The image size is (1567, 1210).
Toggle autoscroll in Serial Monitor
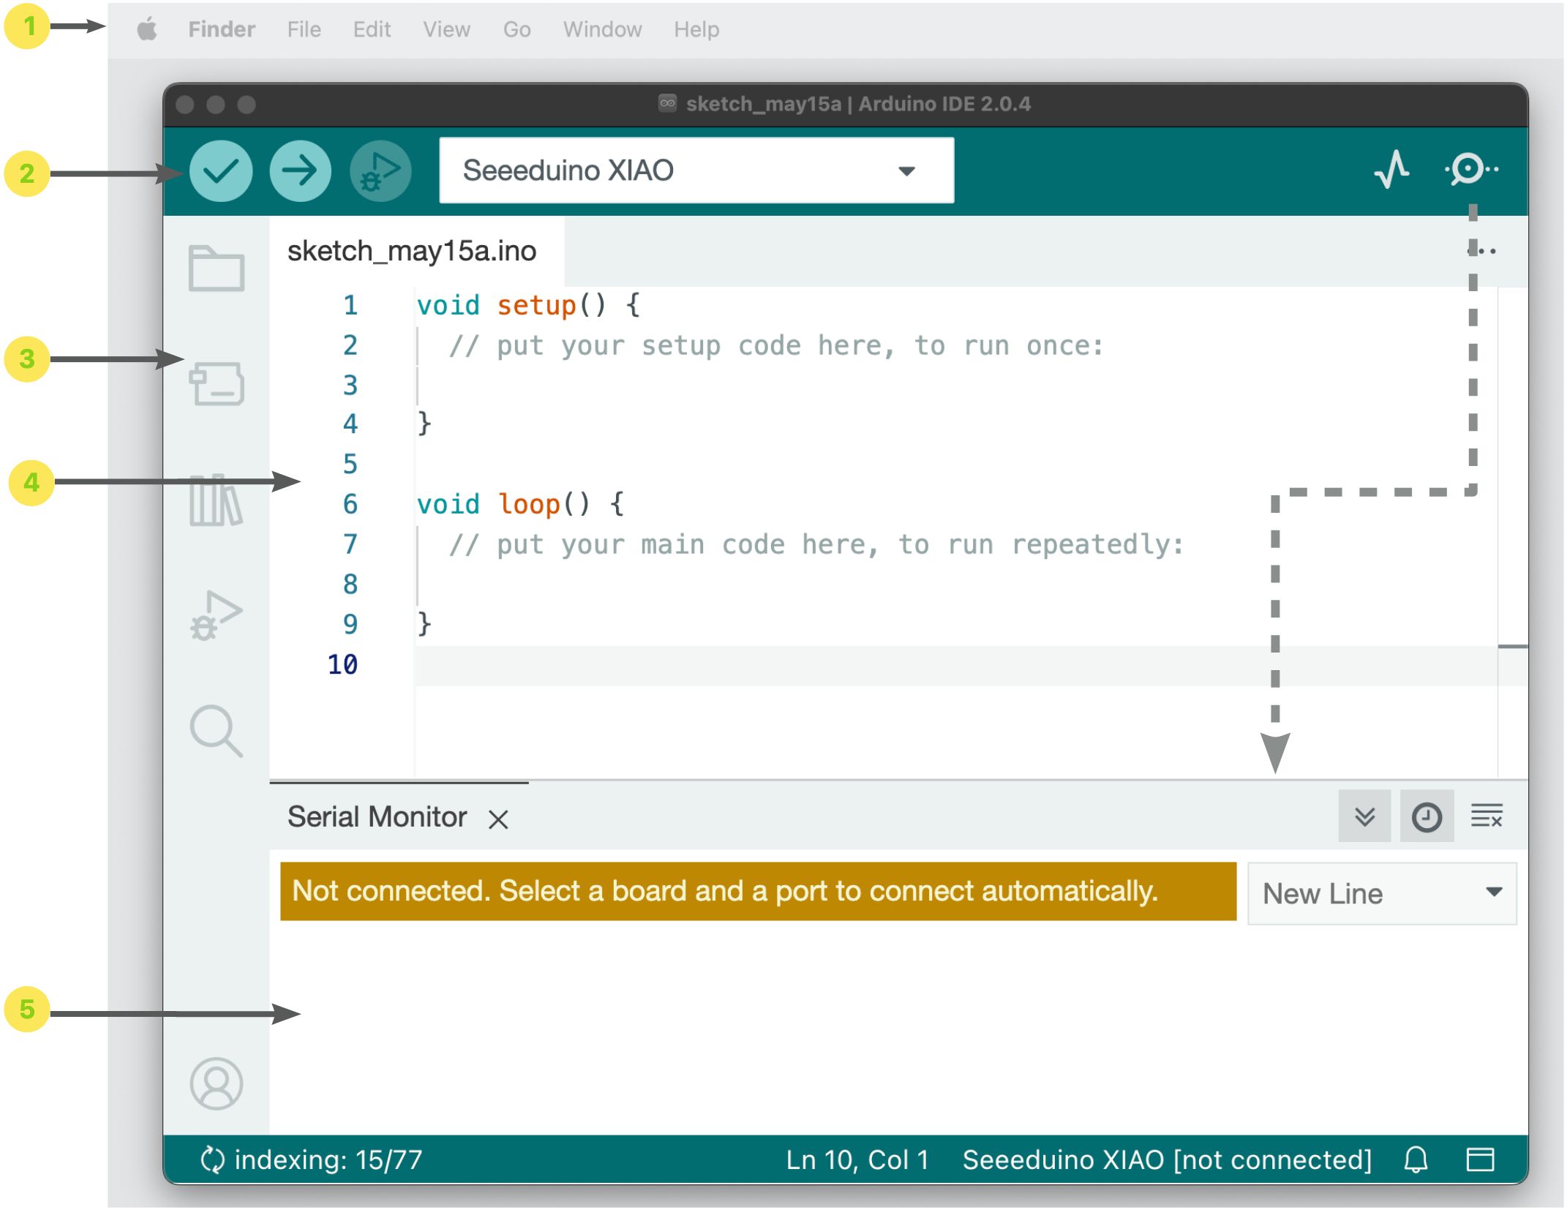click(x=1364, y=816)
